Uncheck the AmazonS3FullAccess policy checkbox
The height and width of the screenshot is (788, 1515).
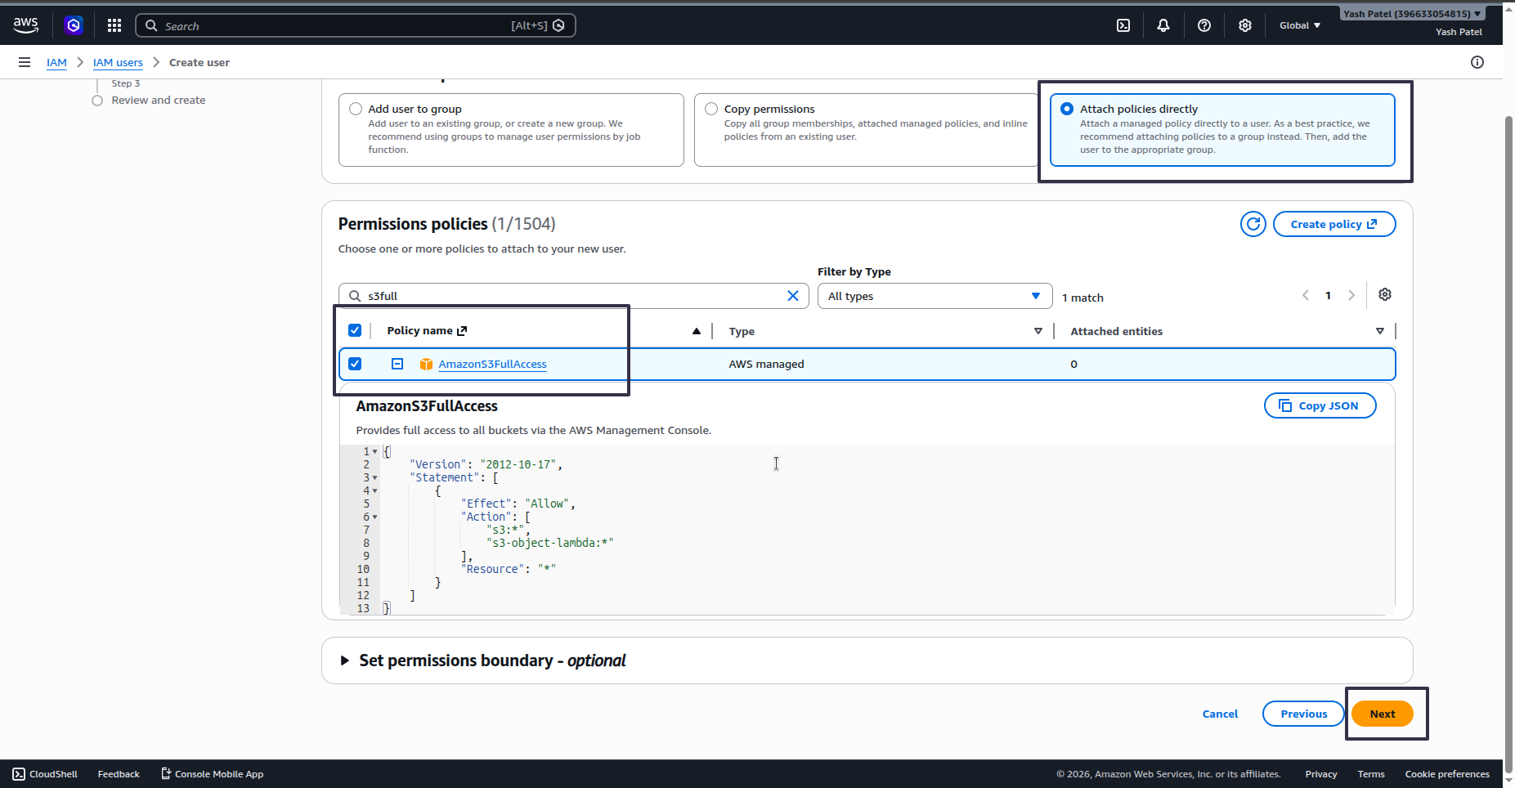[x=355, y=364]
